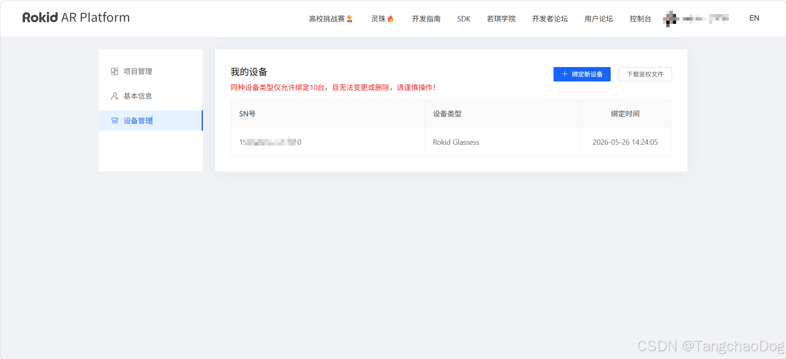Open 控制台 console link

(x=640, y=19)
